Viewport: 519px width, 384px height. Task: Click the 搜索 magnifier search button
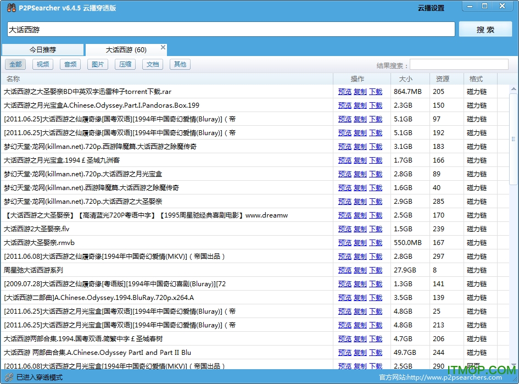tap(485, 29)
